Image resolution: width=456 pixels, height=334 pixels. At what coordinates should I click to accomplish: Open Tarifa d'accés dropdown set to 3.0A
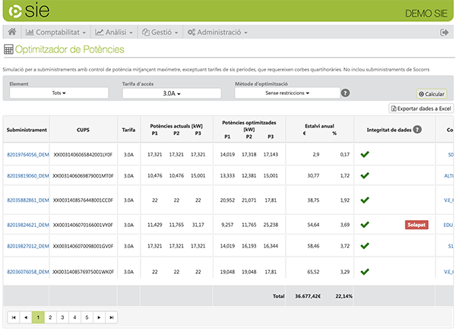(171, 93)
